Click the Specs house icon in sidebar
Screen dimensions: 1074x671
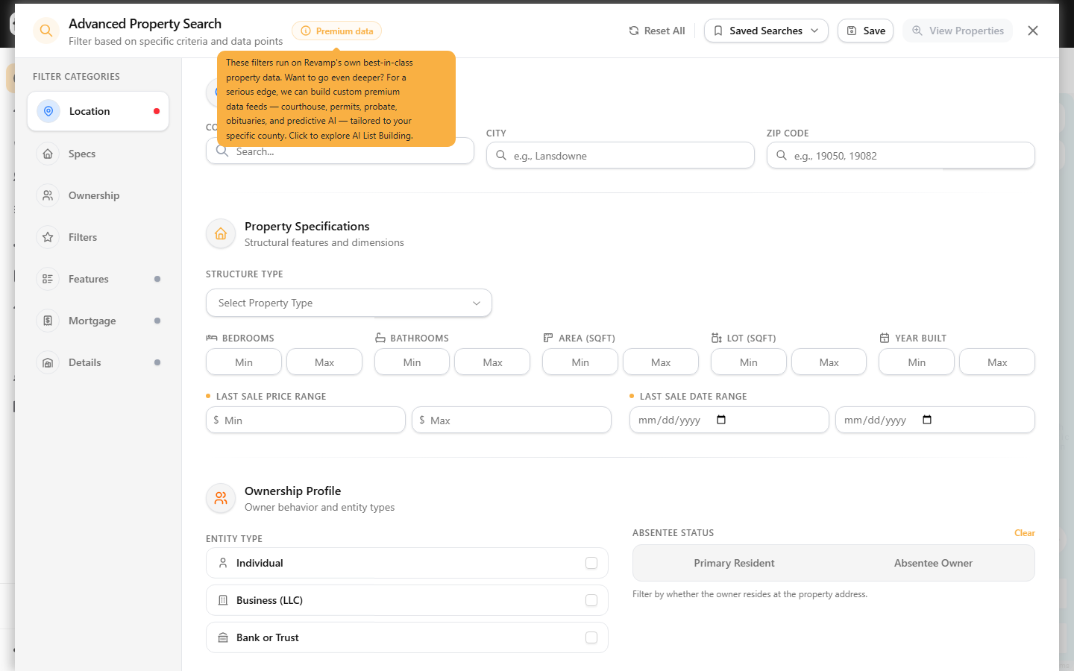48,154
